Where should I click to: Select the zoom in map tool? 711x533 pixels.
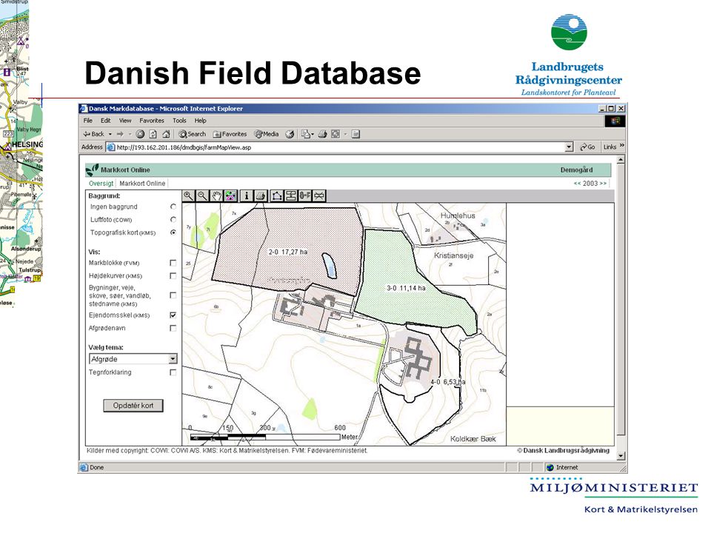pos(189,195)
